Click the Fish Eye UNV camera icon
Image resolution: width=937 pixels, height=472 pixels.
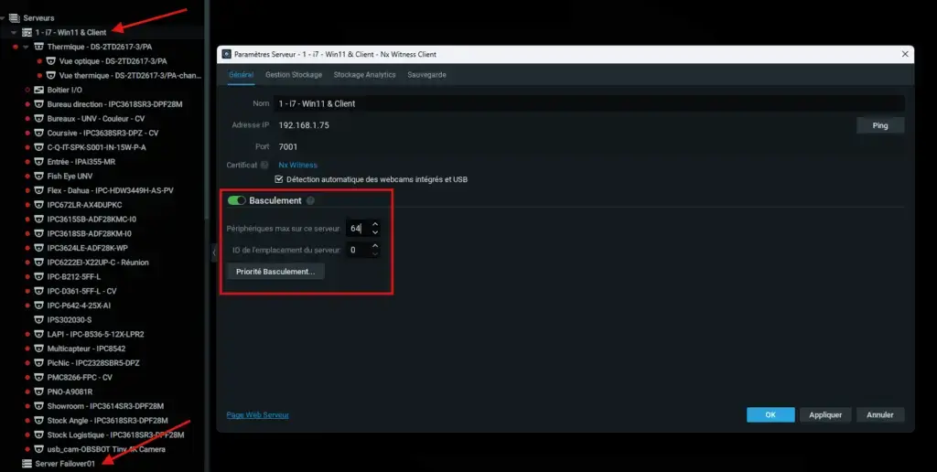(38, 176)
